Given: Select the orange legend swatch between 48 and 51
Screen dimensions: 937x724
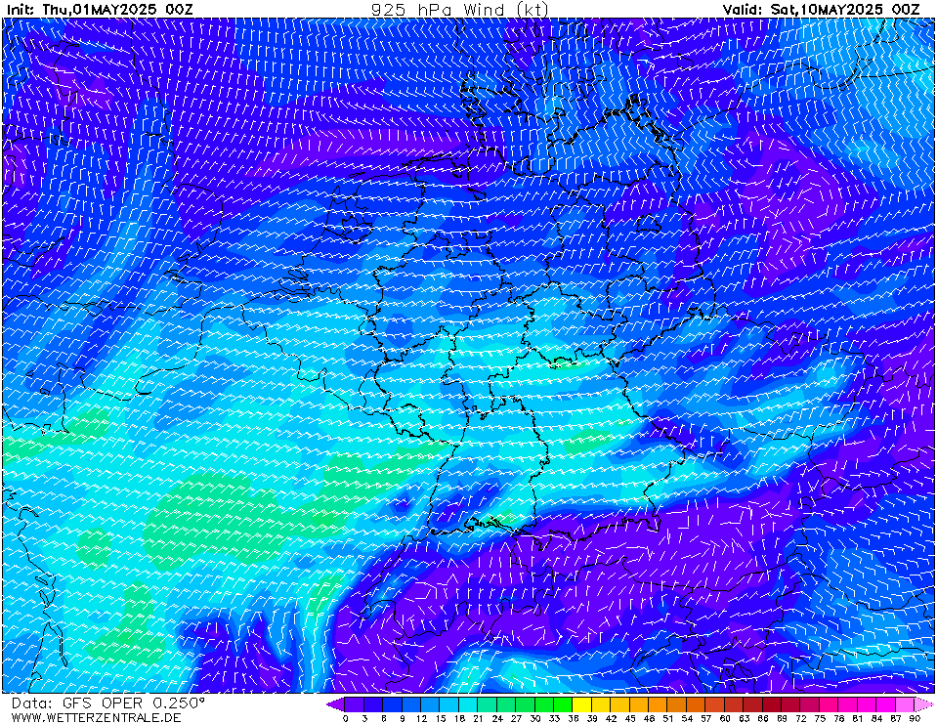Looking at the screenshot, I should pos(659,704).
